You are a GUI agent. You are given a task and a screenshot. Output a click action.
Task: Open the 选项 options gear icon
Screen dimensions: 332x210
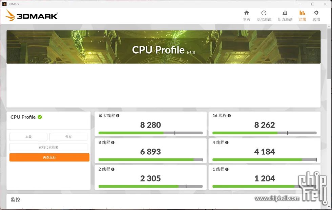coord(316,13)
